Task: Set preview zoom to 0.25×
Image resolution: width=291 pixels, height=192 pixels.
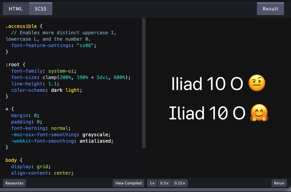Action: tap(180, 183)
